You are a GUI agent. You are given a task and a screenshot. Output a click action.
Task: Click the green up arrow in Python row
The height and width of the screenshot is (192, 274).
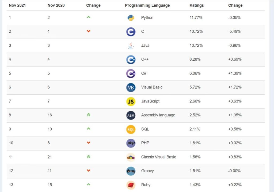[89, 17]
